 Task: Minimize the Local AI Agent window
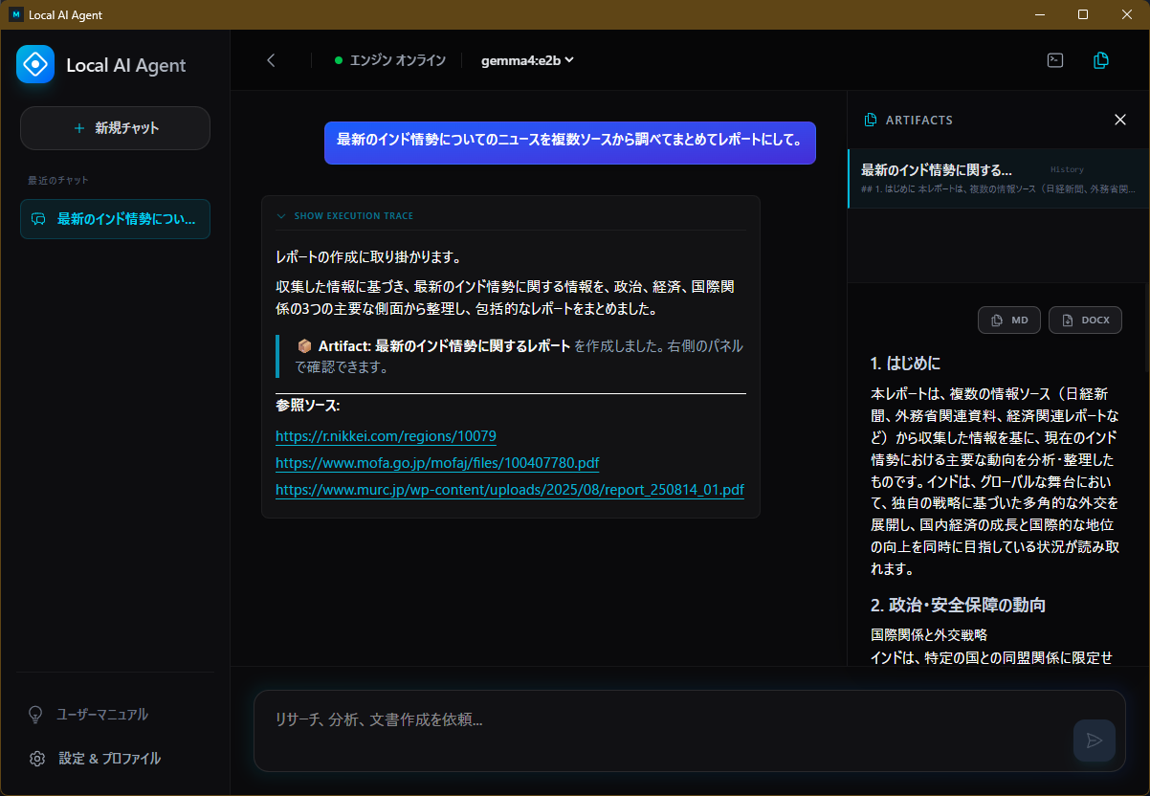click(x=1040, y=14)
